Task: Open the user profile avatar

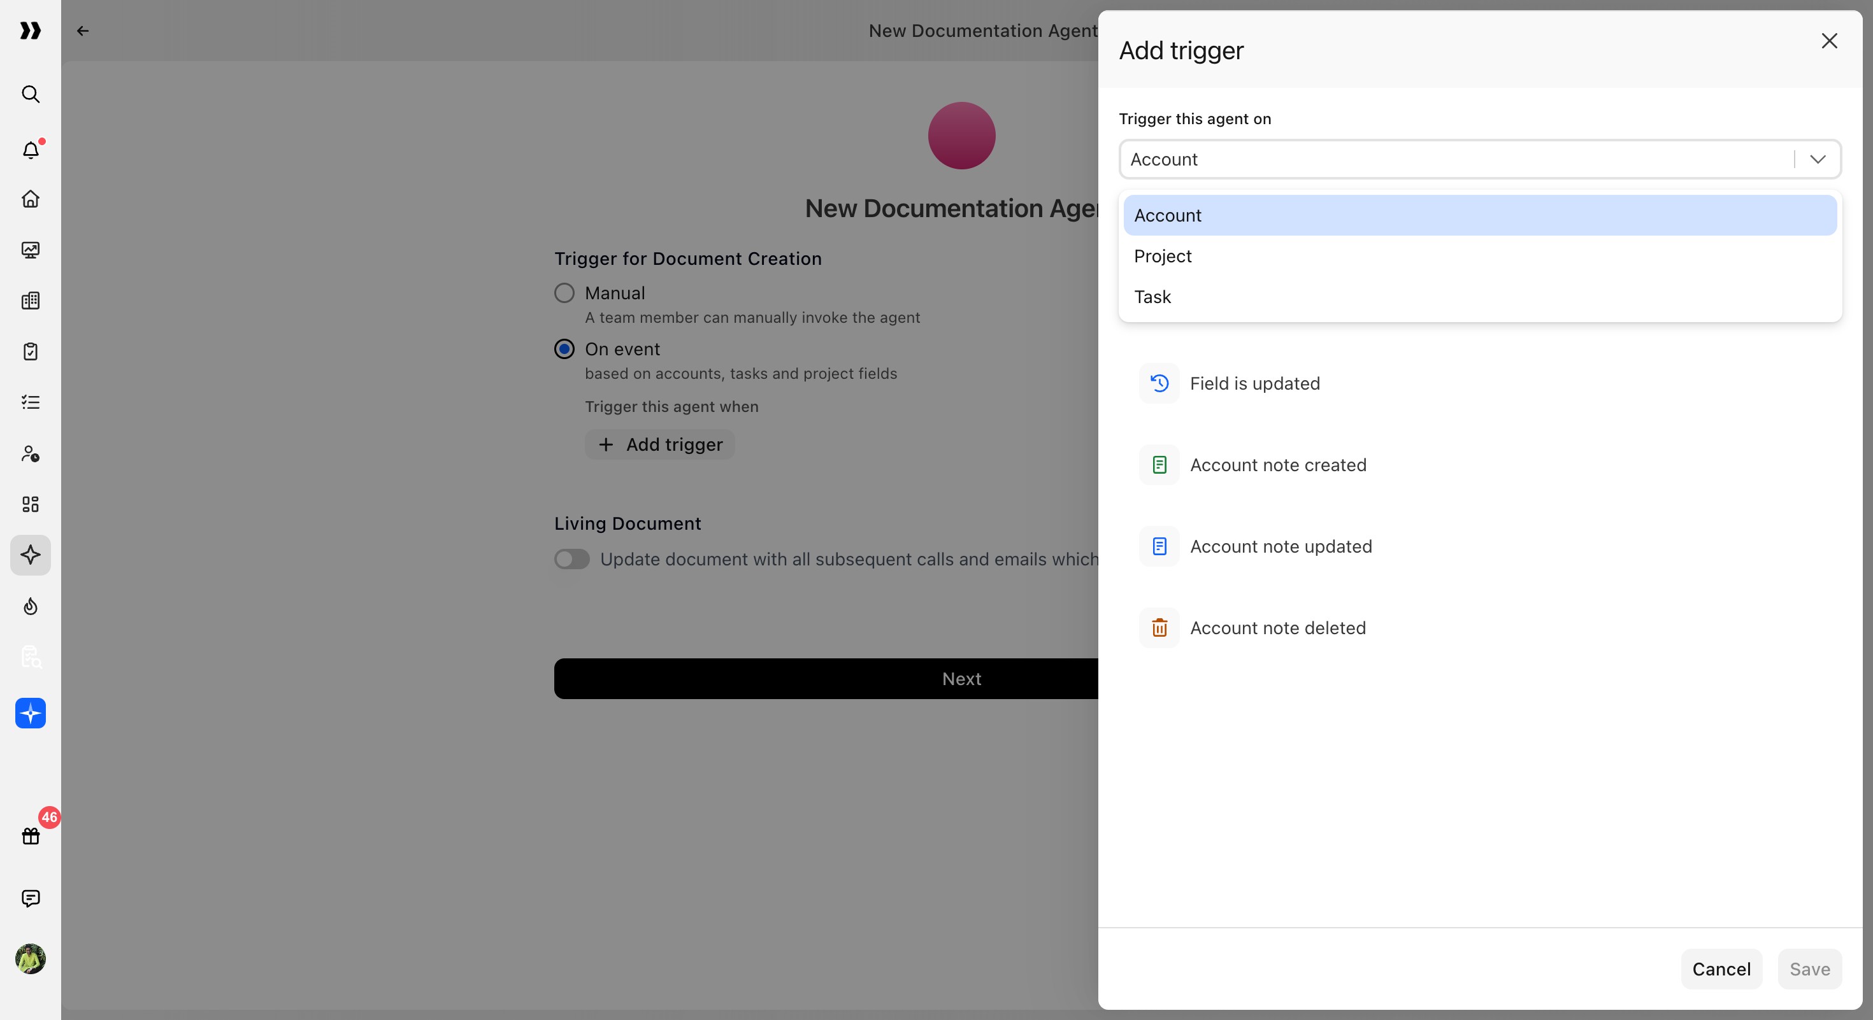Action: 31,959
